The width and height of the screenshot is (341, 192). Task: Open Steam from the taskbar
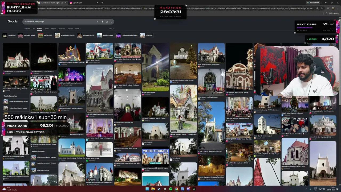pos(159,189)
